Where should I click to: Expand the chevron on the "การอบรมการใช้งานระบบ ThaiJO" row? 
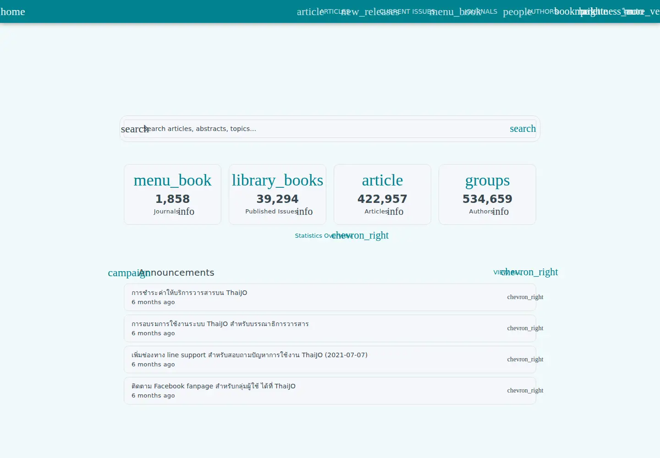[x=525, y=328]
